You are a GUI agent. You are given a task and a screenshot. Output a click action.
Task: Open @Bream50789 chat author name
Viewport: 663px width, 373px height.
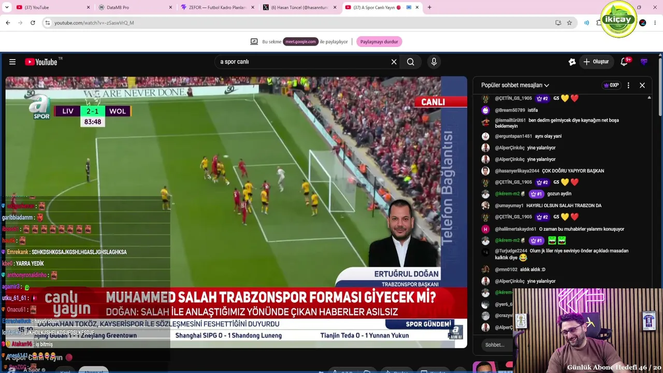[510, 110]
